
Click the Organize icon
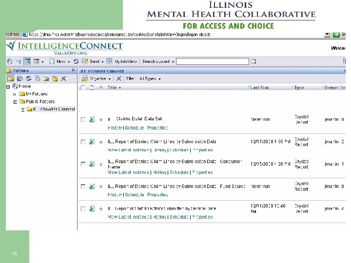pyautogui.click(x=85, y=78)
